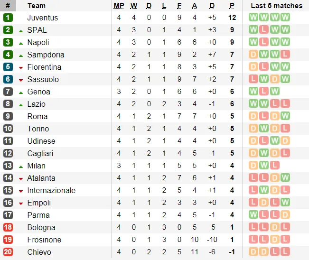Click Chievo's rank 20 badge
Screen dimensions: 309x260
tap(8, 252)
